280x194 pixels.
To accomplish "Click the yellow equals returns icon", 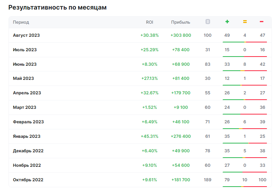I will (x=245, y=22).
